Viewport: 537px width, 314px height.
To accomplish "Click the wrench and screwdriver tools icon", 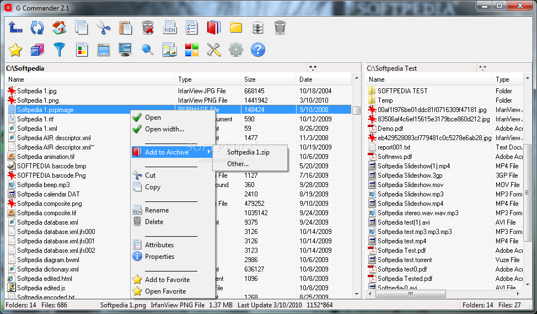I will (x=214, y=50).
